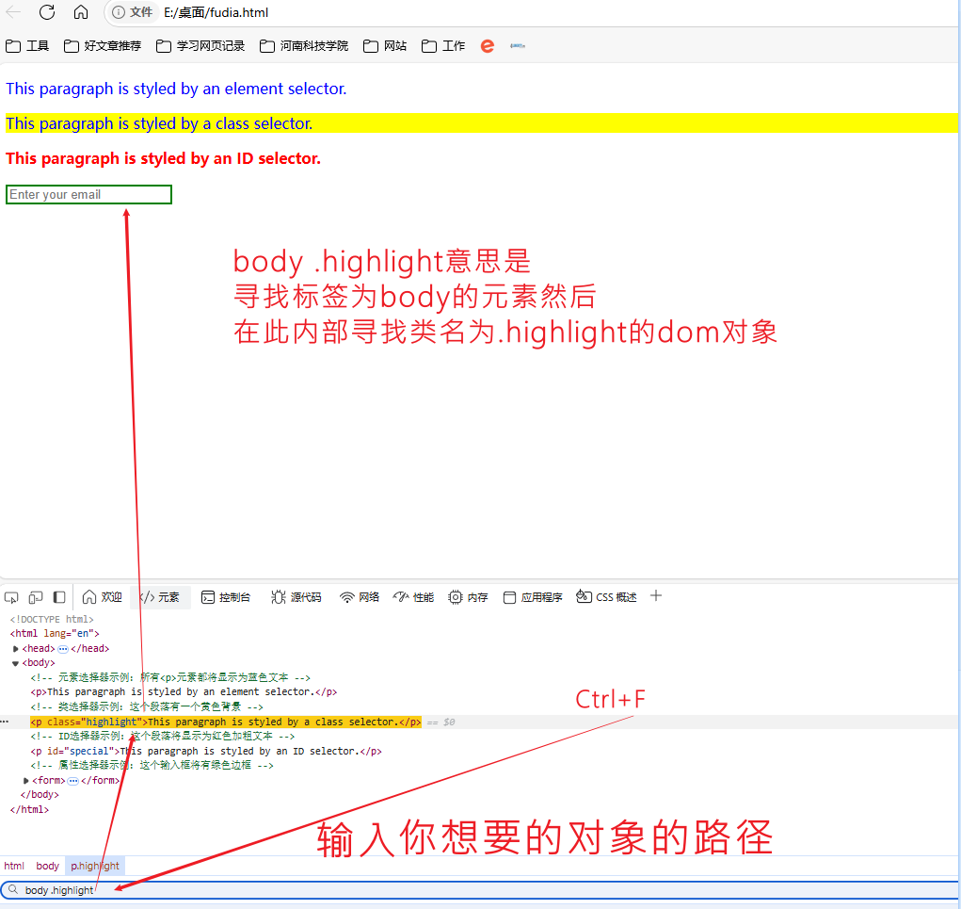Expand the head node in DOM tree

(15, 648)
